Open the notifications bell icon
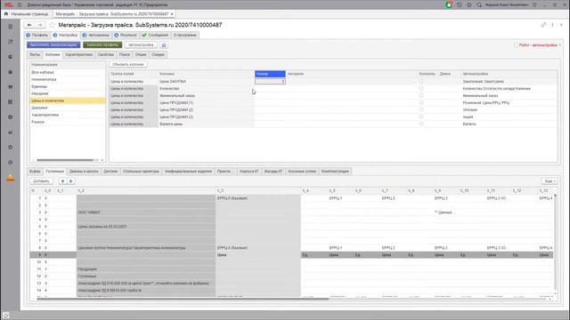Image resolution: width=570 pixels, height=320 pixels. pyautogui.click(x=449, y=4)
